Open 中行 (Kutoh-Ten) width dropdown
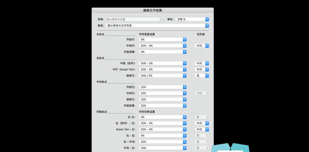 tap(163, 70)
